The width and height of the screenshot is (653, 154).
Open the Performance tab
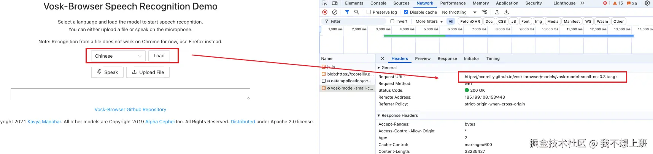tap(453, 3)
